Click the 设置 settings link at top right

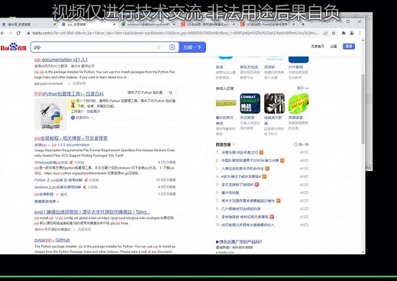[334, 47]
